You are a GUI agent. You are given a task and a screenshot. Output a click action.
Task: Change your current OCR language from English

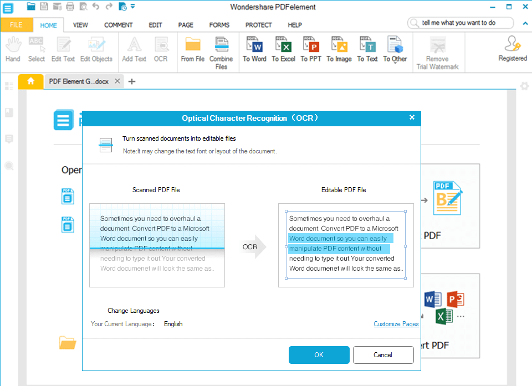(173, 323)
